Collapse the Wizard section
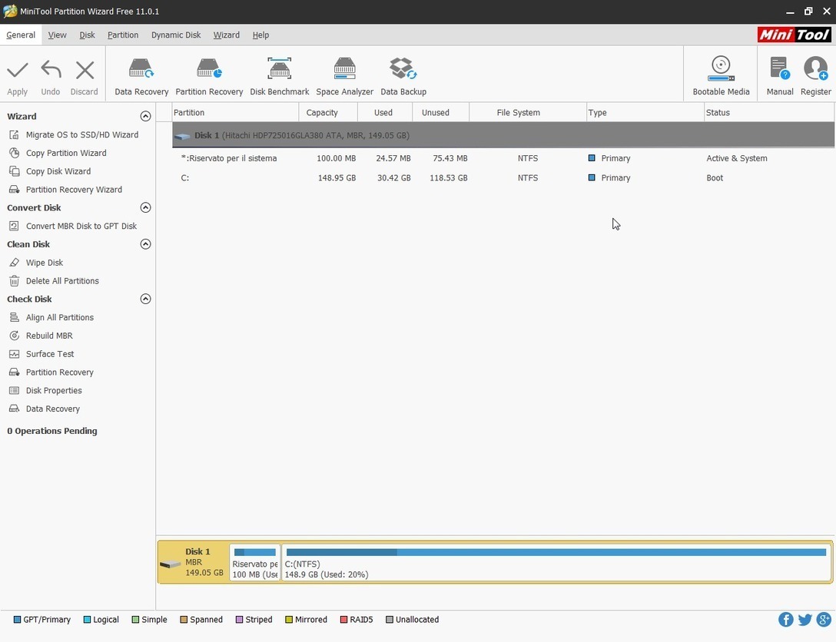836x642 pixels. click(145, 116)
